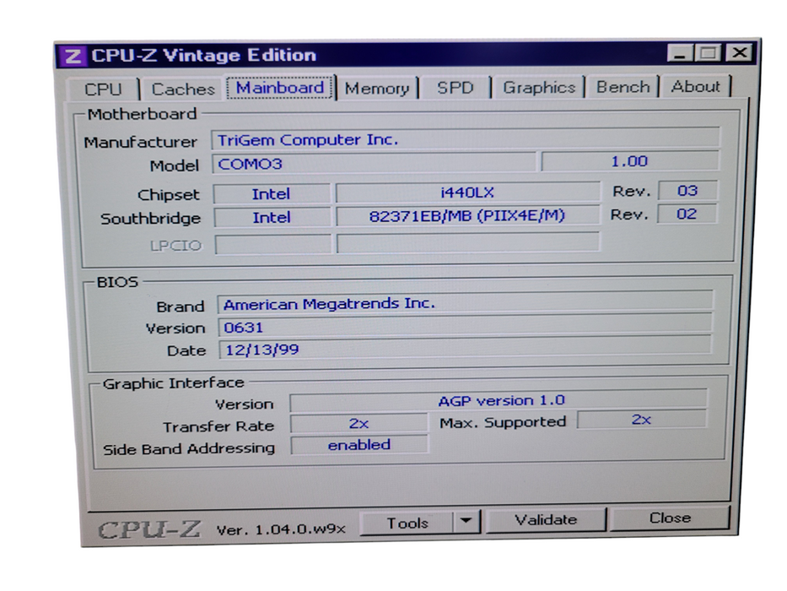Select the model value COMO3
787x591 pixels.
(x=375, y=163)
